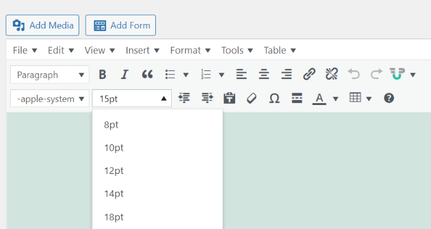Align text center
This screenshot has height=229, width=431.
click(264, 74)
